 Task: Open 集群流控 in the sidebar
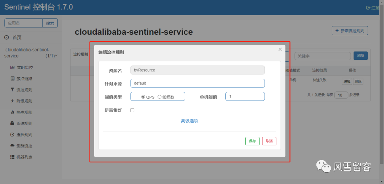click(x=24, y=146)
